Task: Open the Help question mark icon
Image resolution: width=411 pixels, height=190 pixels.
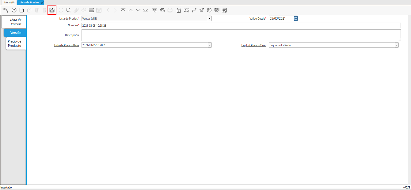Action: (x=14, y=10)
